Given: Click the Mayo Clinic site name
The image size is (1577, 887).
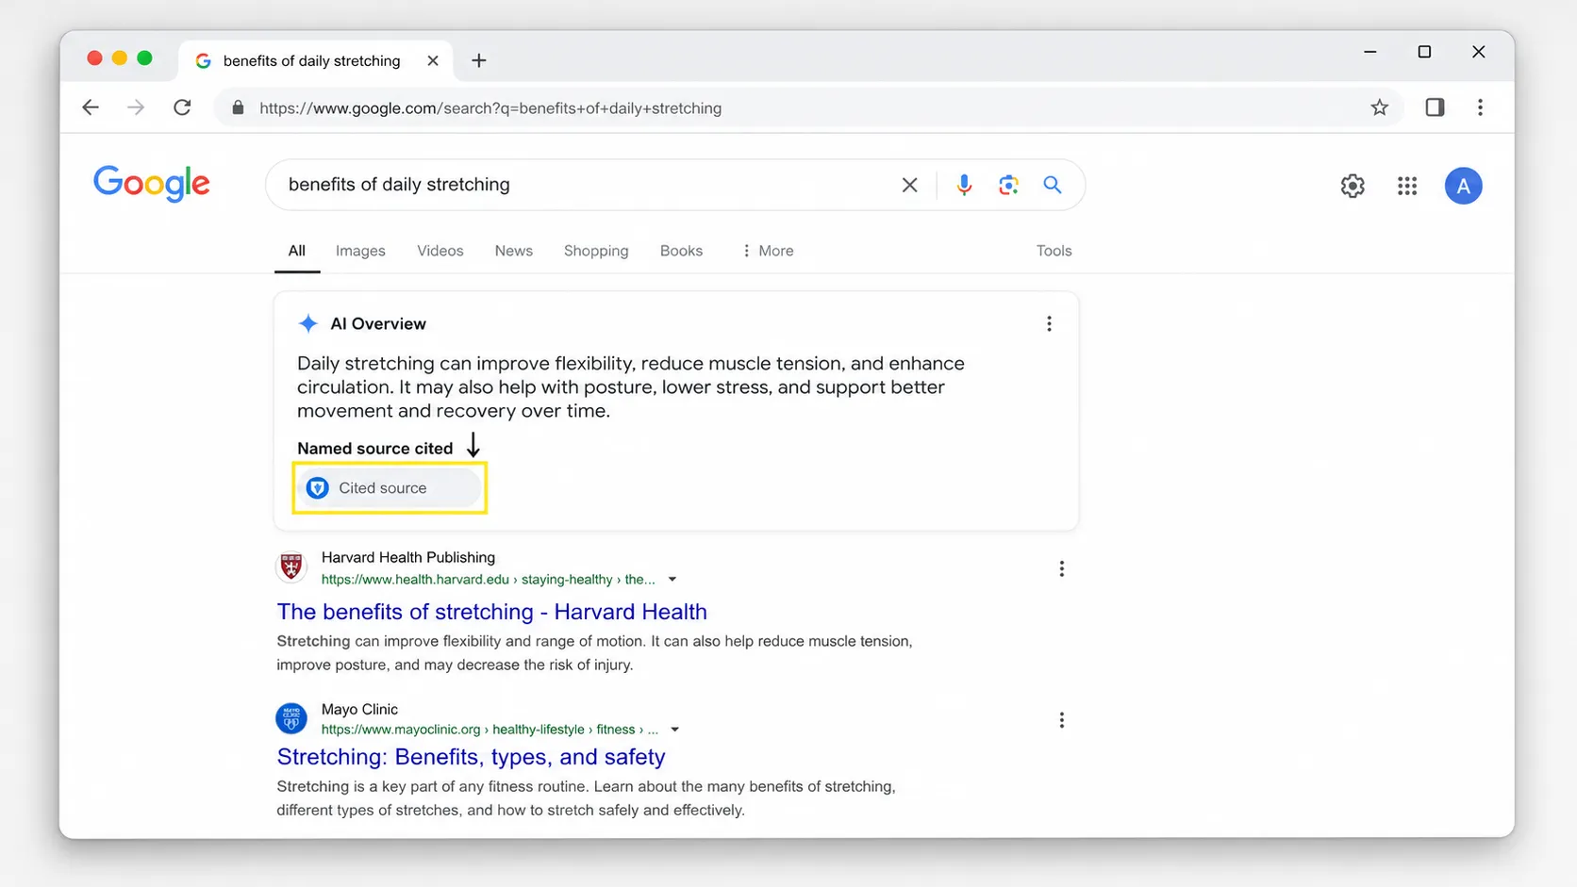Looking at the screenshot, I should (x=359, y=709).
